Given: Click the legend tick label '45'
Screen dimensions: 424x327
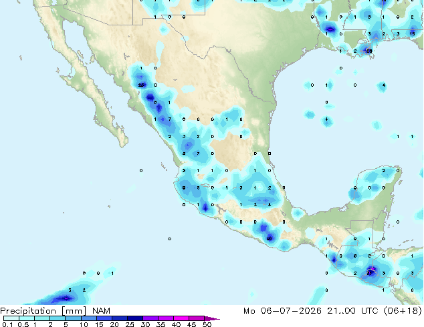Looking at the screenshot, I should point(191,324).
